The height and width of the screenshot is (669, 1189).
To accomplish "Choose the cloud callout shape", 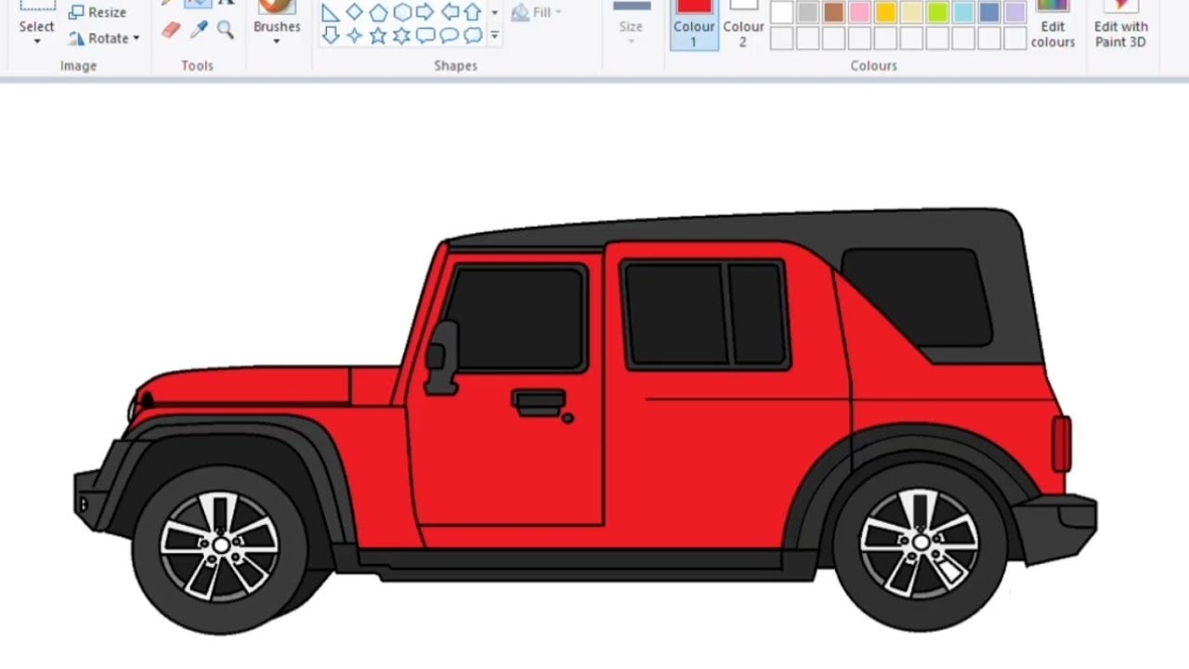I will pos(473,35).
